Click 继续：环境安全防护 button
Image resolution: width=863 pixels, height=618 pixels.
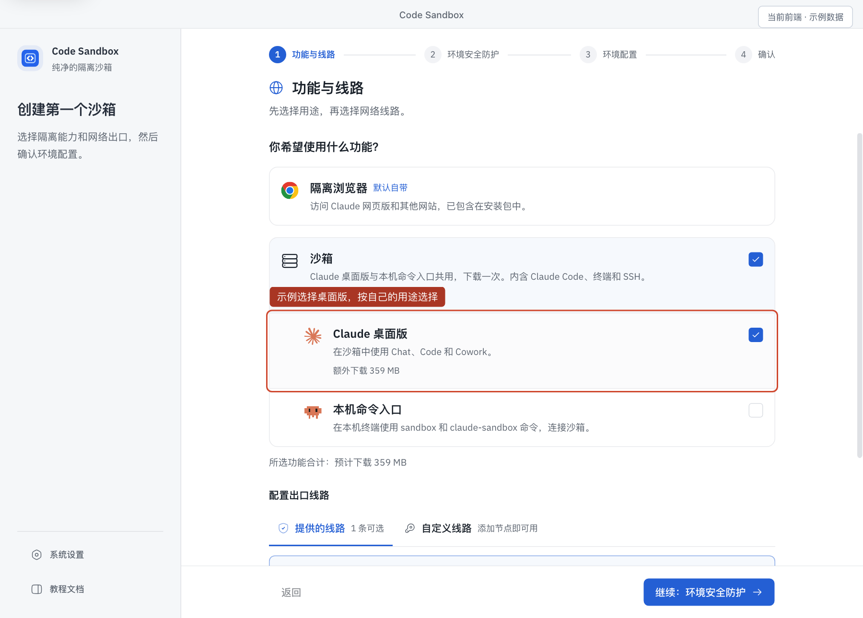709,592
